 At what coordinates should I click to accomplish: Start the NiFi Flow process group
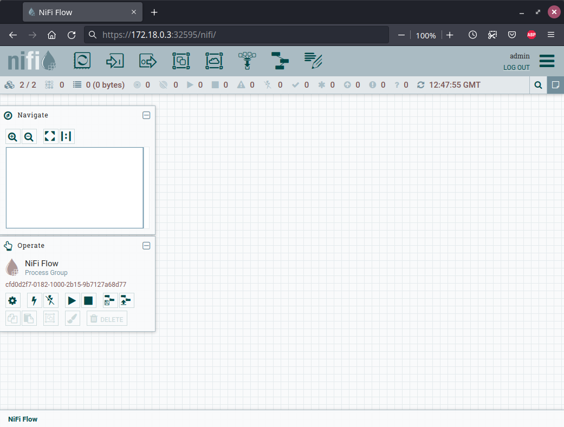point(72,300)
